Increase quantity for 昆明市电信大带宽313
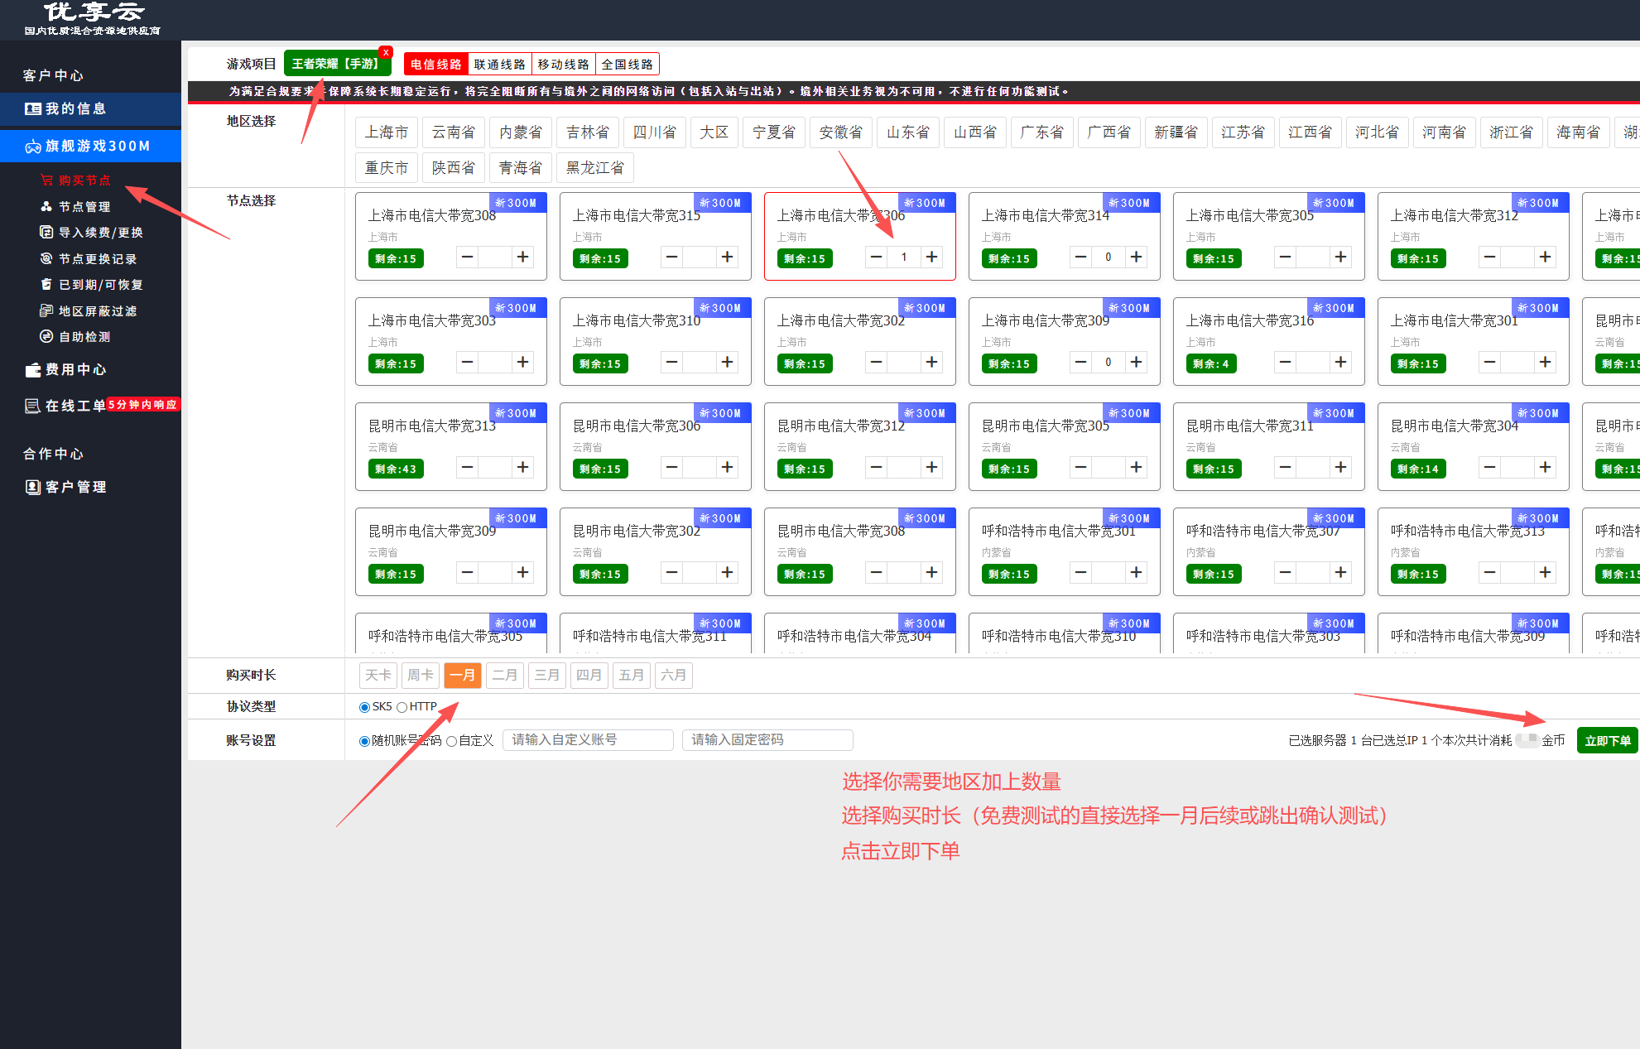1640x1049 pixels. pos(523,467)
